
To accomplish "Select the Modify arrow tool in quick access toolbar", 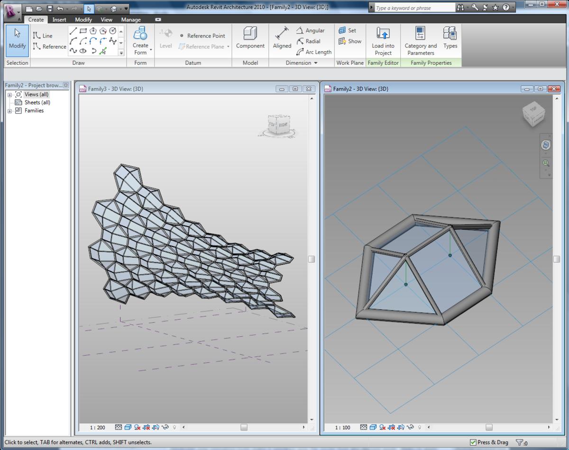I will 89,9.
